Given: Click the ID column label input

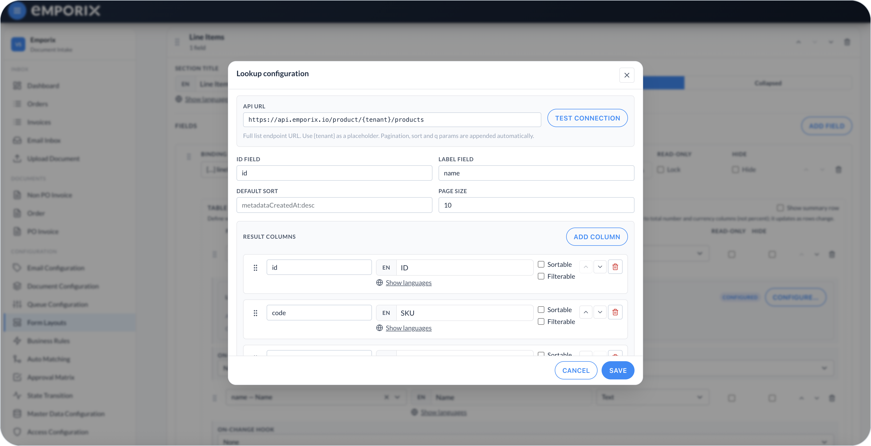Looking at the screenshot, I should coord(465,268).
